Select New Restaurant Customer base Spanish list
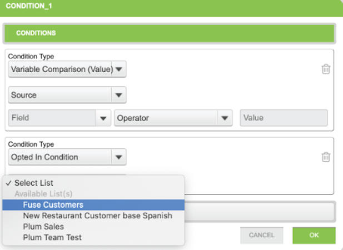Image resolution: width=343 pixels, height=250 pixels. click(x=97, y=216)
